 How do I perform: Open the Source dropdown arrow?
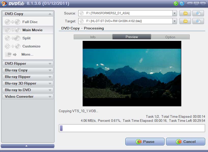tap(175, 13)
